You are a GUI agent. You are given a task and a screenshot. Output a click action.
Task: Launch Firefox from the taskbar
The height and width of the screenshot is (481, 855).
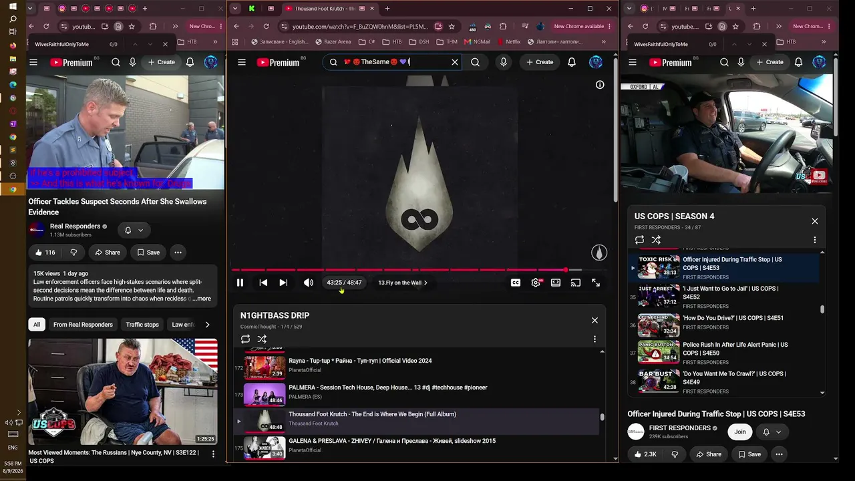pos(13,45)
